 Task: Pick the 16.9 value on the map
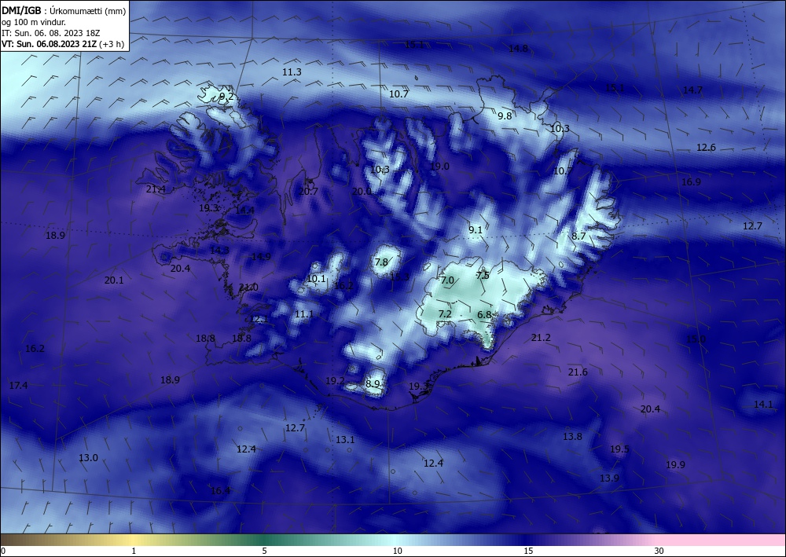pos(691,181)
